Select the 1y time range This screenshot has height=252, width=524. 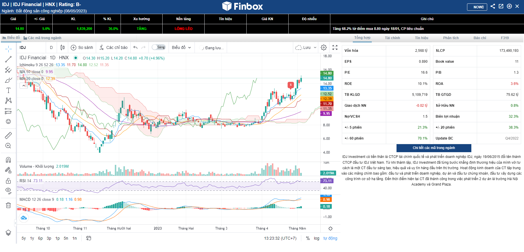[32, 238]
